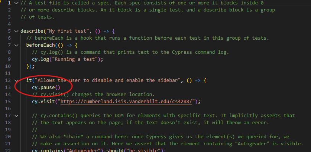
Task: Place cursor on cy.pause() call
Action: pos(46,87)
